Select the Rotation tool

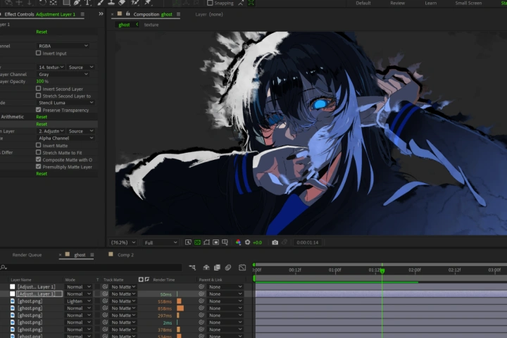pos(42,3)
